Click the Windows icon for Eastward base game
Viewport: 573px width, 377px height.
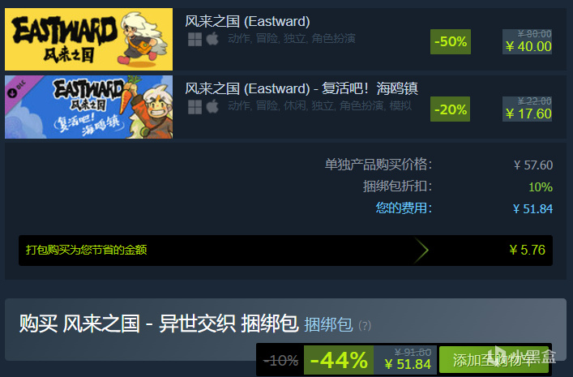195,39
